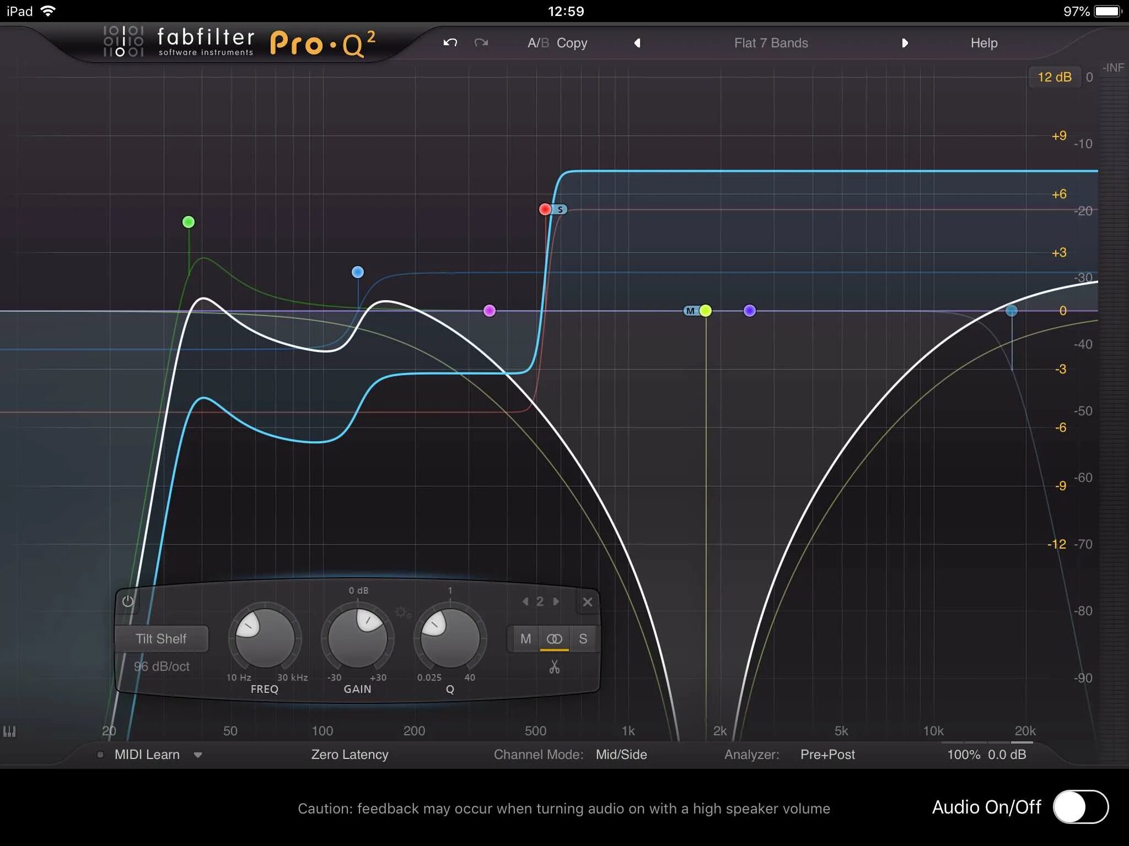The width and height of the screenshot is (1129, 846).
Task: Click the Copy button
Action: coord(572,43)
